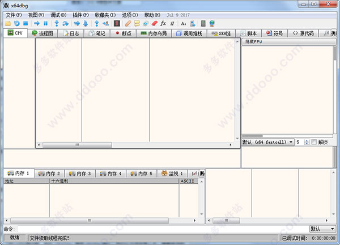Viewport: 340px width, 245px height.
Task: Select the 内存 3 tab
Action: tap(80, 174)
